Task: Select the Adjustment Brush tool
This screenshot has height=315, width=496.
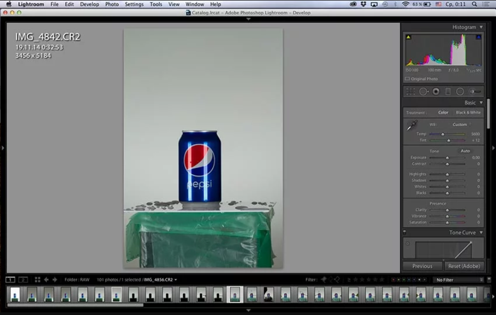Action: 475,92
